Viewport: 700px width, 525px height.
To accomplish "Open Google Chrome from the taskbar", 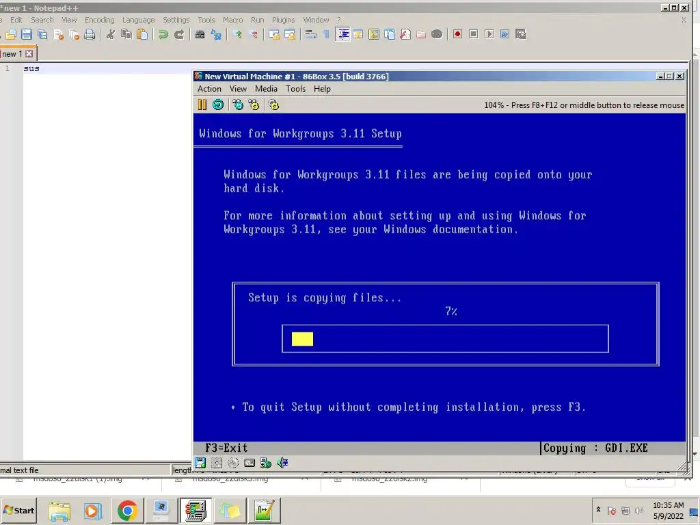I will pyautogui.click(x=127, y=510).
